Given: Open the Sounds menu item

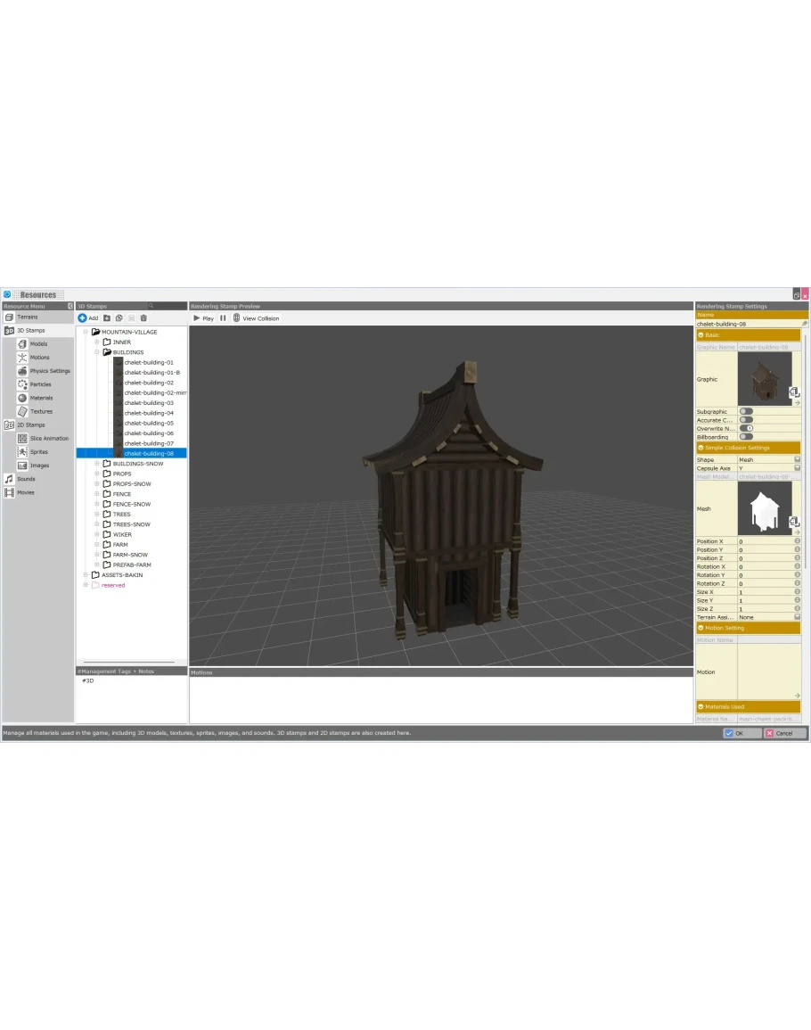Looking at the screenshot, I should pyautogui.click(x=26, y=479).
